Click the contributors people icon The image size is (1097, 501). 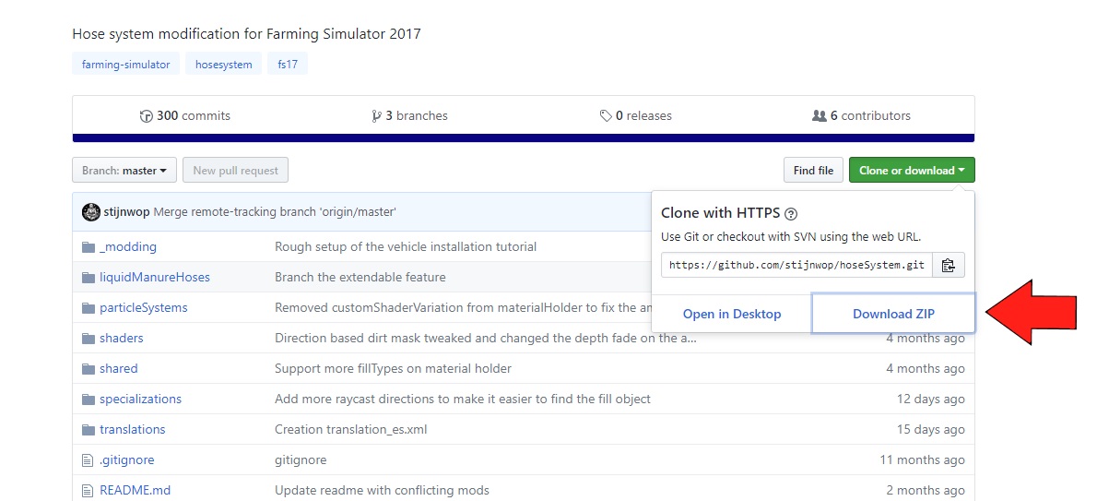819,116
